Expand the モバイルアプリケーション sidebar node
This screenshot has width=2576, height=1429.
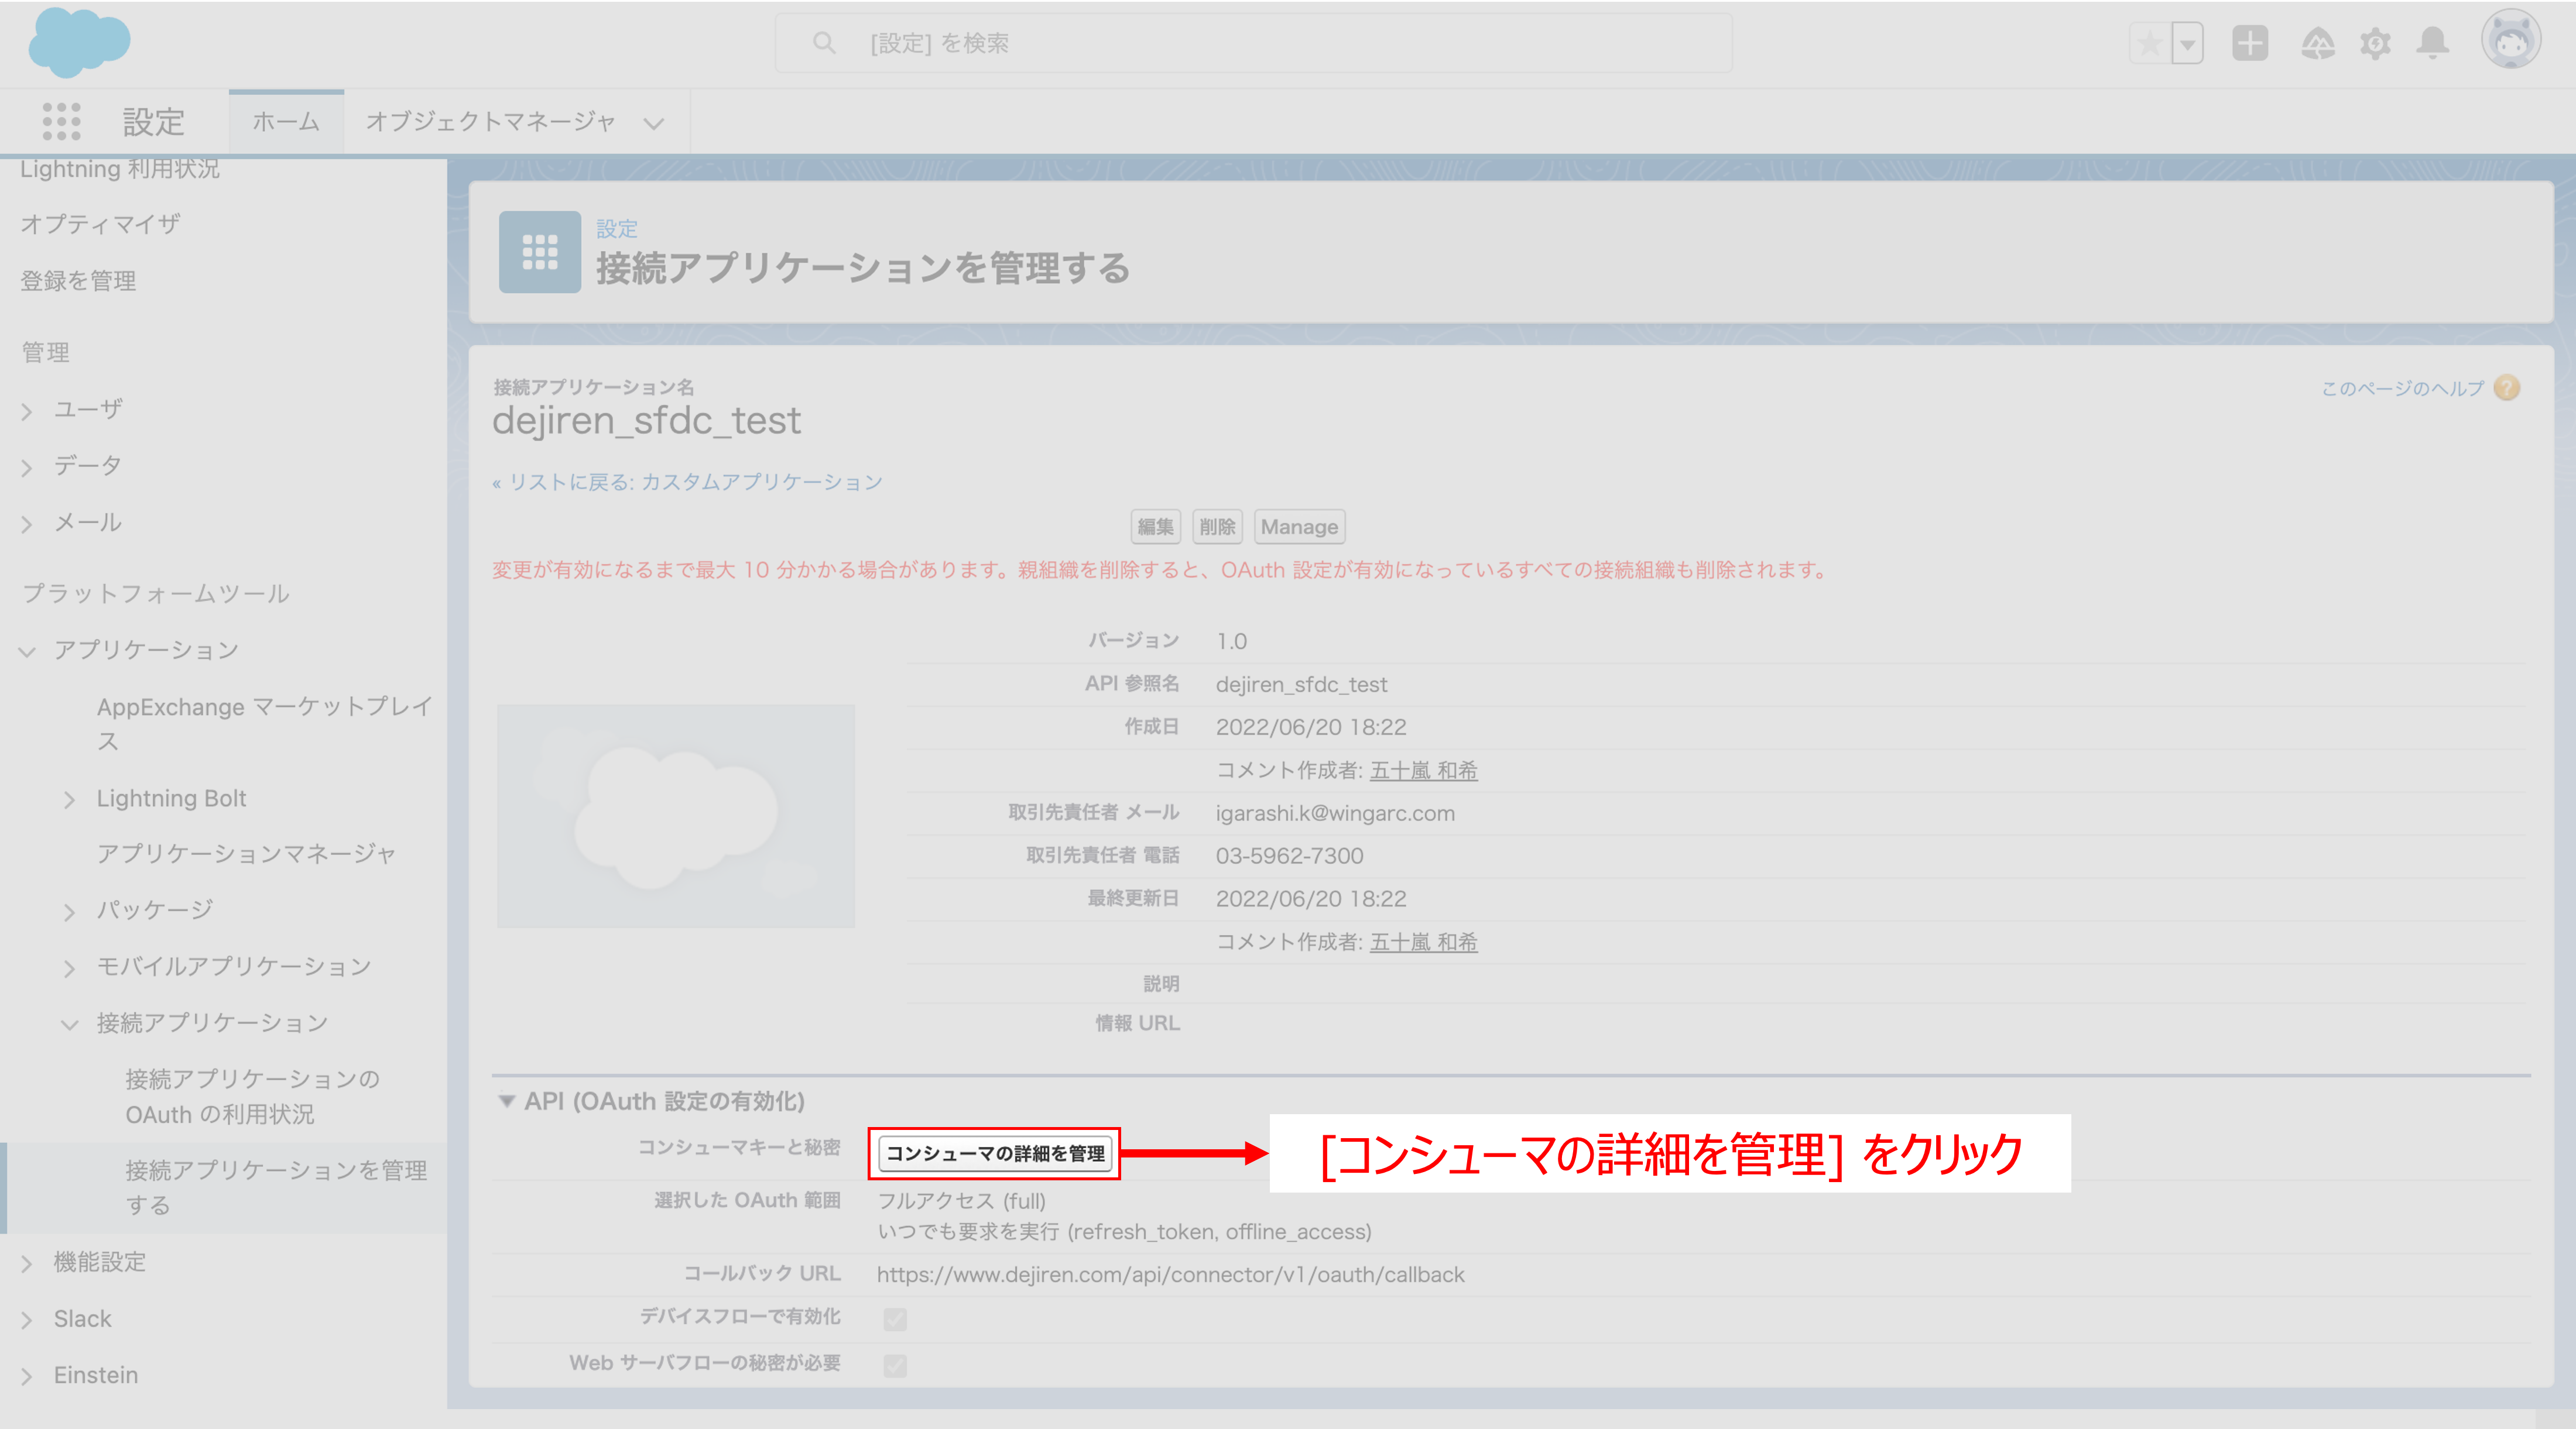click(69, 968)
